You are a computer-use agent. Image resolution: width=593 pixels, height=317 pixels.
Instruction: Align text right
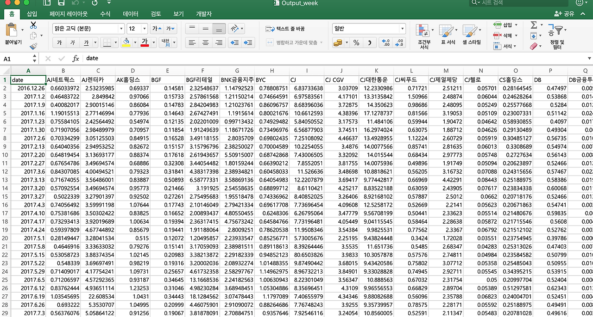219,43
